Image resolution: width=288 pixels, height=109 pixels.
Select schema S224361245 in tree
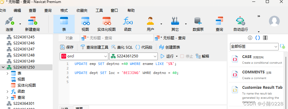24,37
